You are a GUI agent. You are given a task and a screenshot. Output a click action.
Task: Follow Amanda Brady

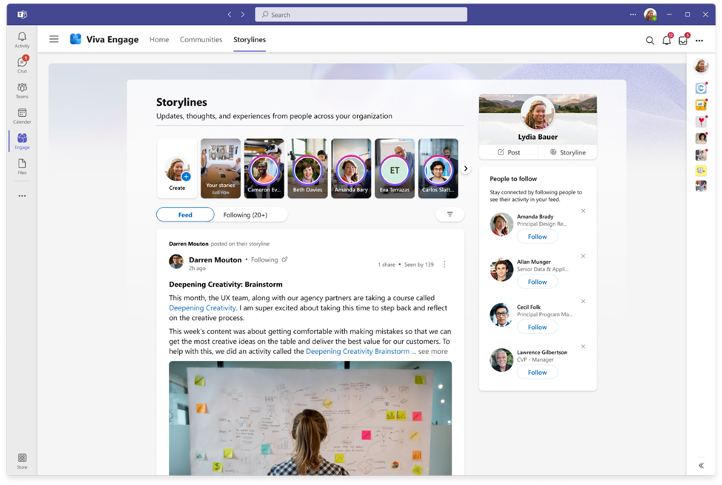pos(537,237)
